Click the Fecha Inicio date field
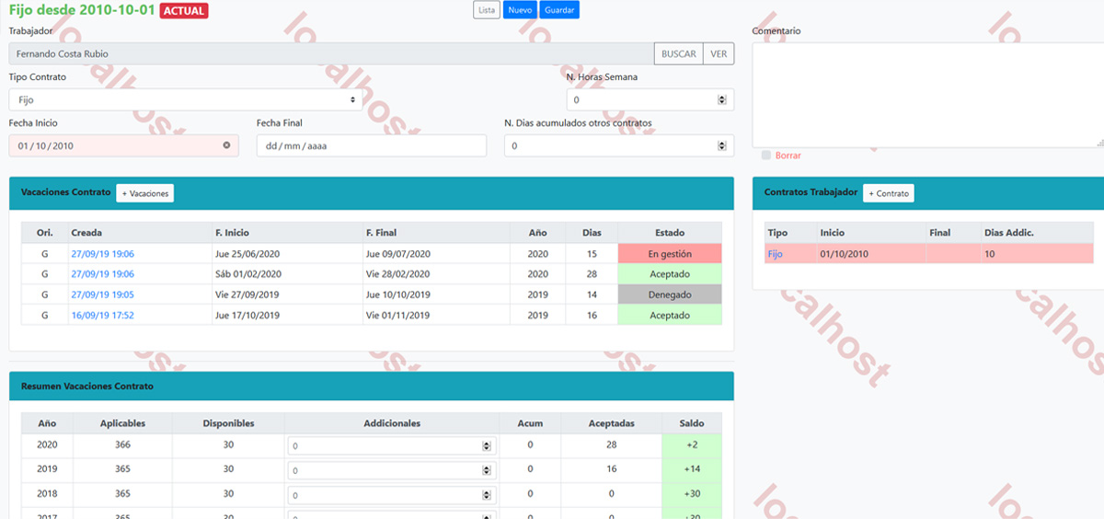 (x=123, y=145)
